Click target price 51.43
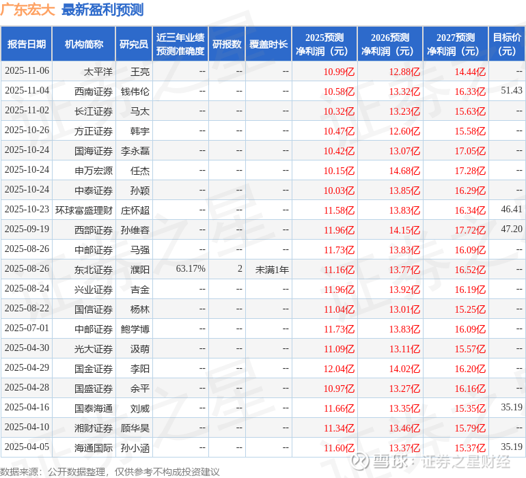The height and width of the screenshot is (478, 526). [x=512, y=90]
